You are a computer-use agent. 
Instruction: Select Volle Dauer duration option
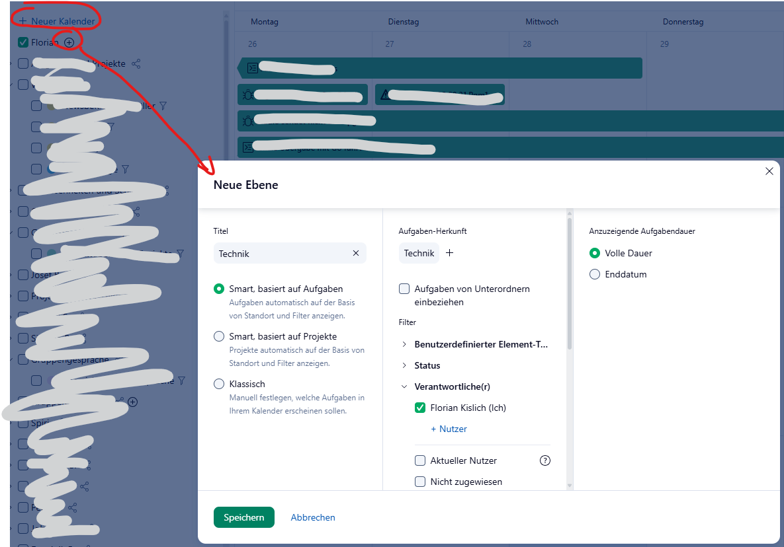tap(595, 253)
